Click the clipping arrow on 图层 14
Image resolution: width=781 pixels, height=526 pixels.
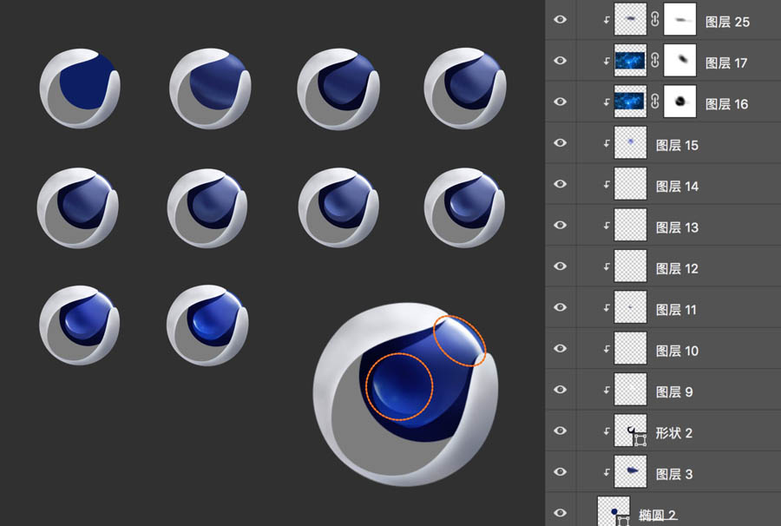[607, 184]
